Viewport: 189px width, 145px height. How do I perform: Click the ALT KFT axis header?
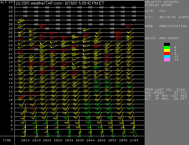point(7,2)
